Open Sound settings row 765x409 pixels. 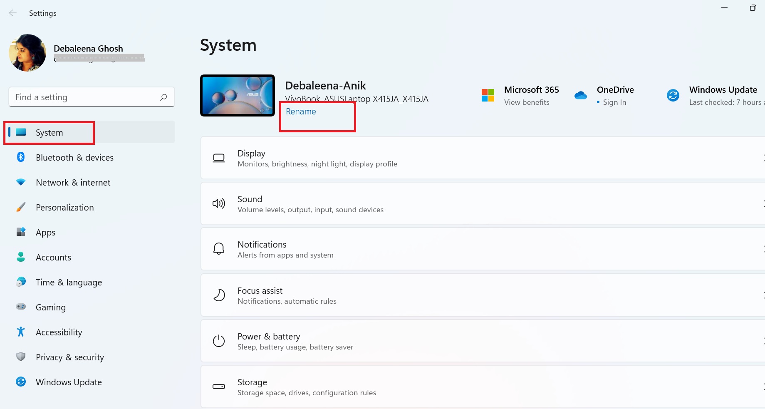coord(483,203)
